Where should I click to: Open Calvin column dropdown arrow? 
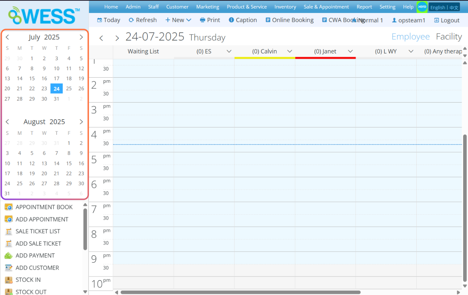tap(290, 52)
